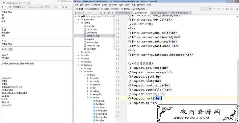239x123 pixels.
Task: Expand the route folder
Action: click(x=78, y=59)
